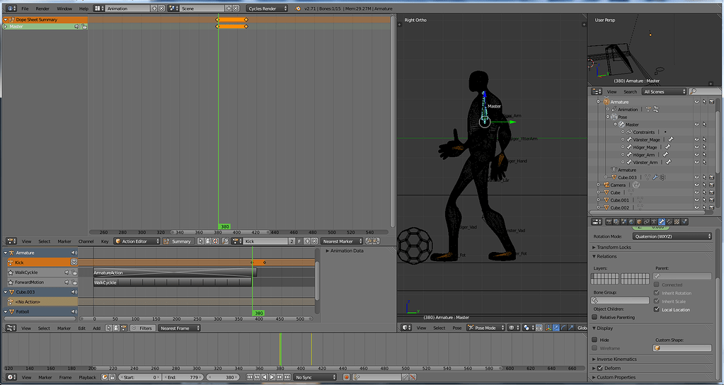Collapse the Armature channel in NLA editor
The height and width of the screenshot is (385, 724).
[x=6, y=253]
